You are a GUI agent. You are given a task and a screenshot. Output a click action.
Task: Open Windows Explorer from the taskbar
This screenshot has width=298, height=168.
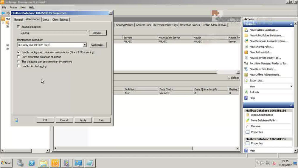click(x=44, y=163)
